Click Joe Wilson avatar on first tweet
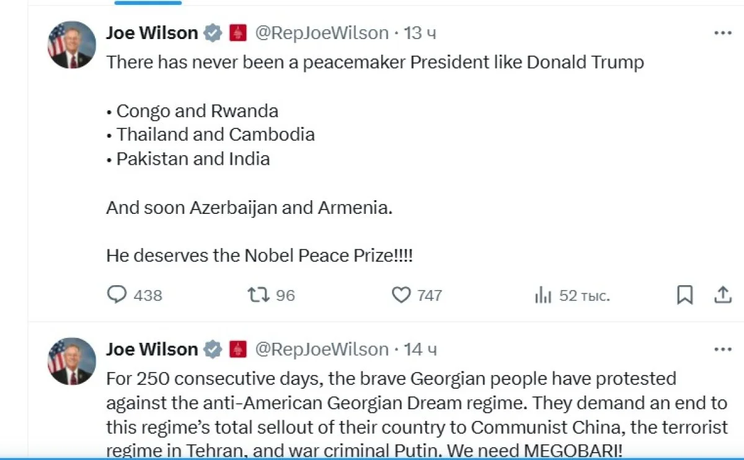This screenshot has width=744, height=460. click(72, 45)
